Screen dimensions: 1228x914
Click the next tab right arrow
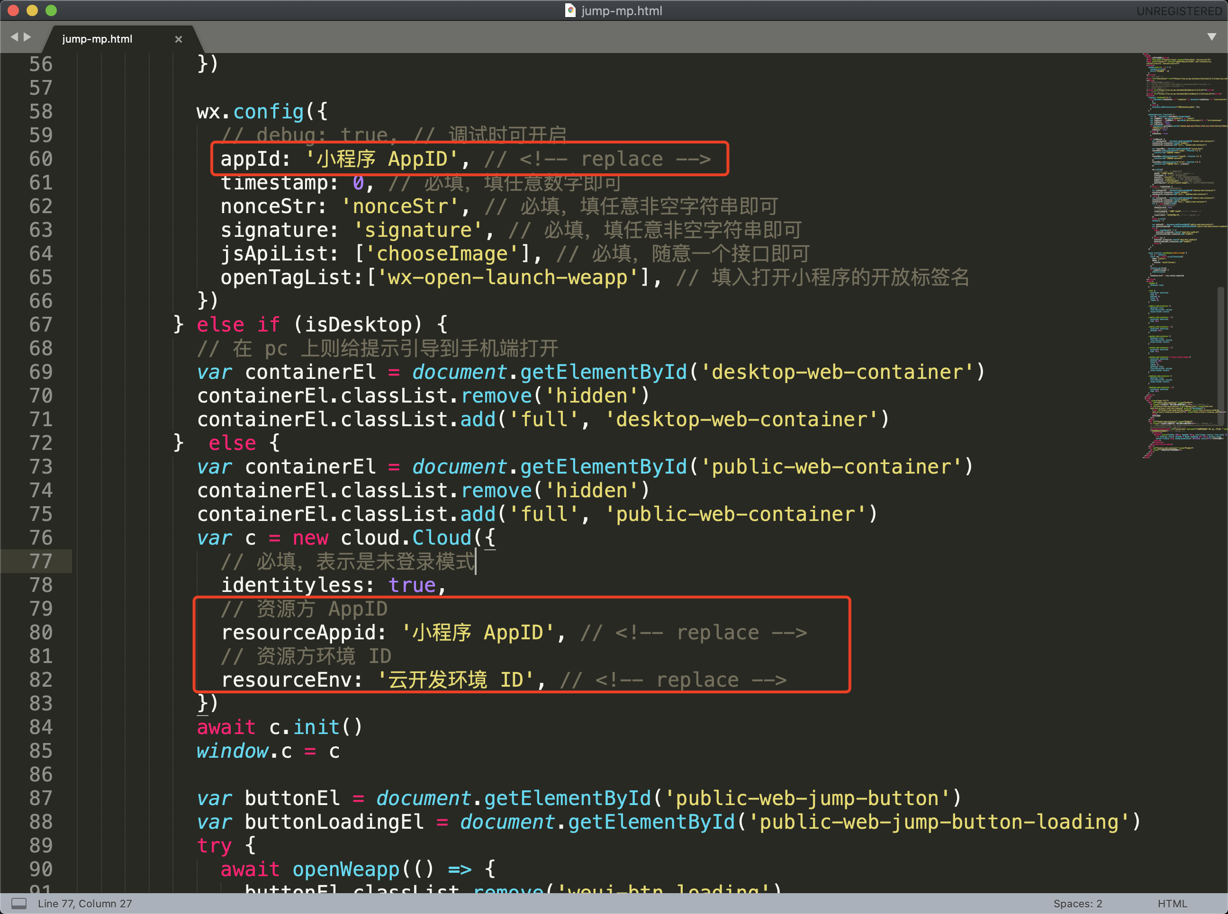pyautogui.click(x=27, y=37)
